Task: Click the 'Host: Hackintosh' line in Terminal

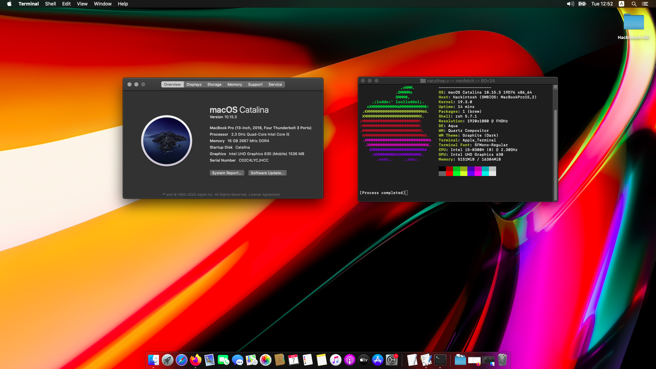Action: click(488, 97)
